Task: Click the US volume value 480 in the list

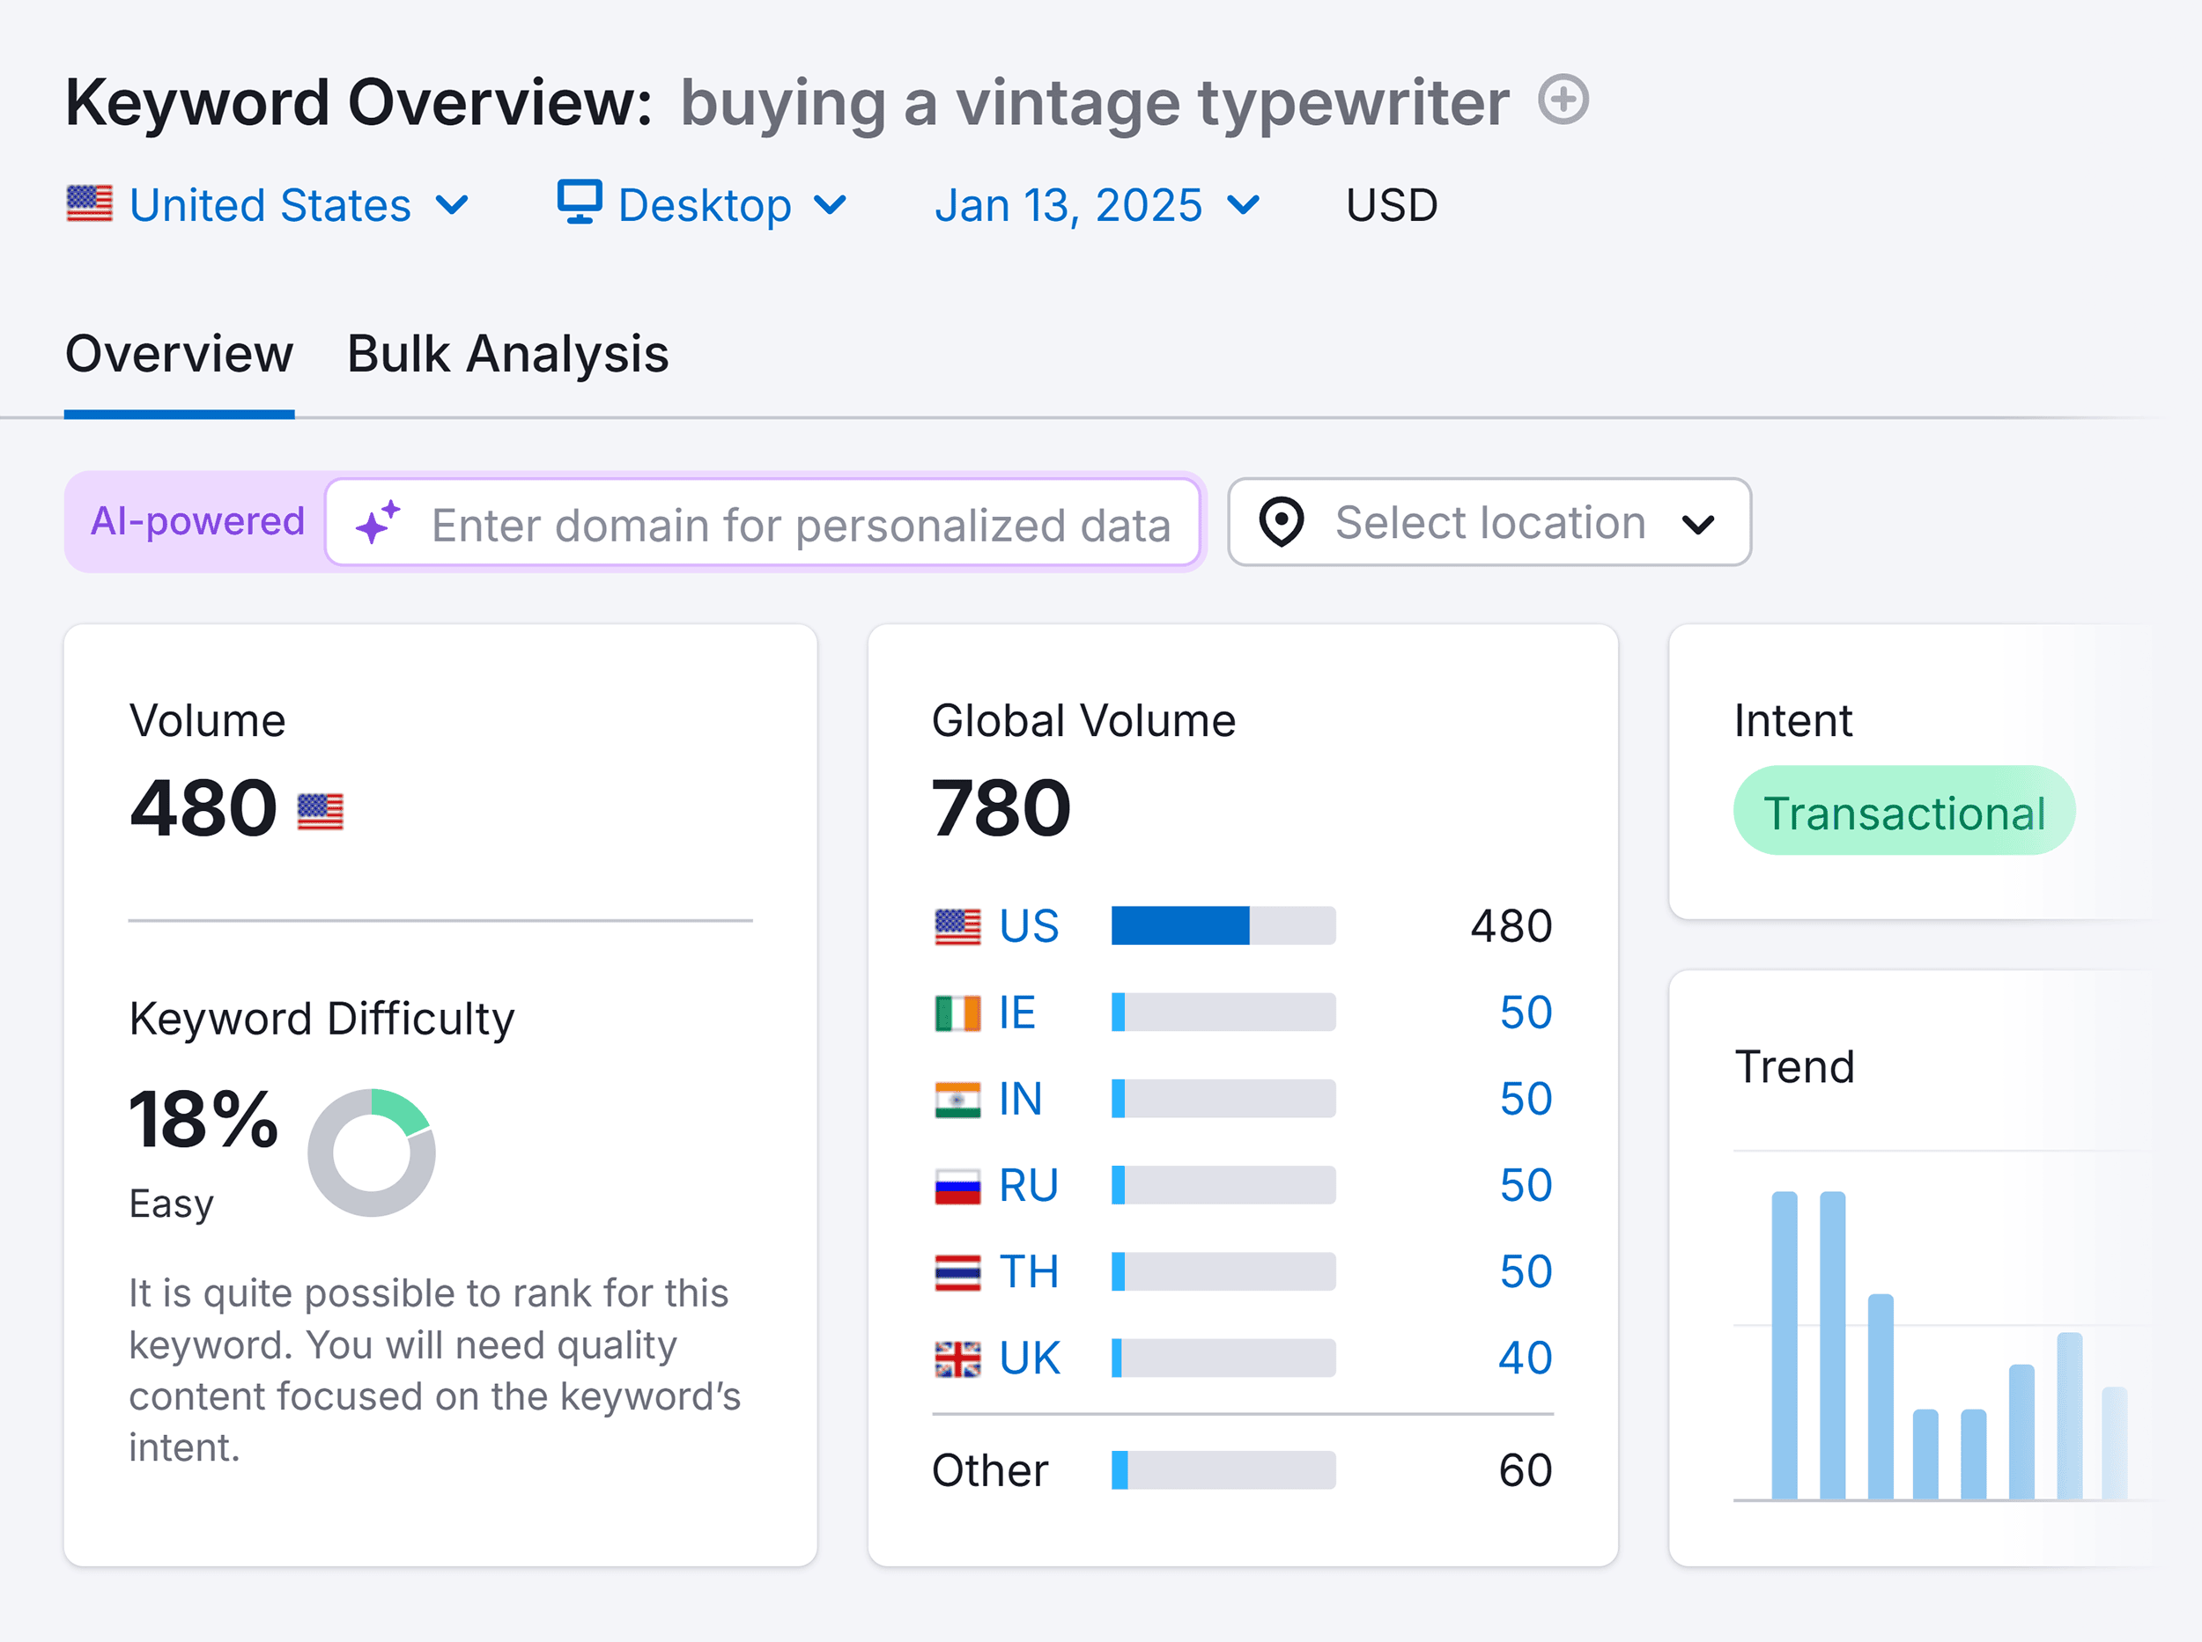Action: tap(1511, 926)
